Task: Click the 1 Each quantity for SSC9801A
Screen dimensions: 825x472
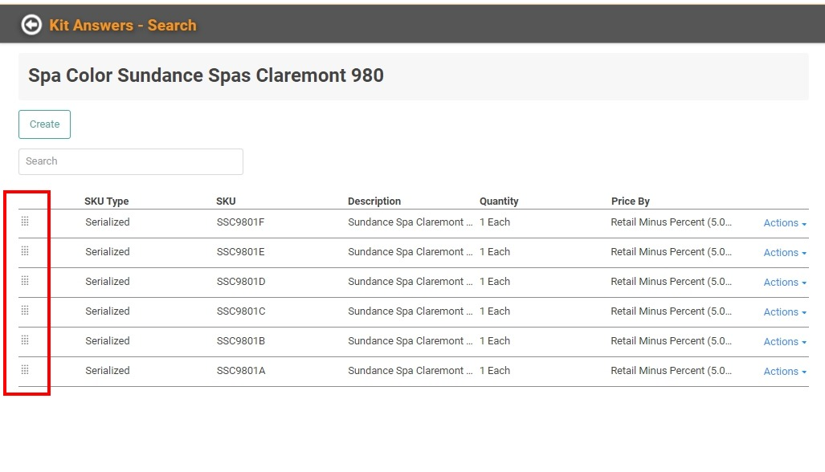Action: (x=495, y=371)
